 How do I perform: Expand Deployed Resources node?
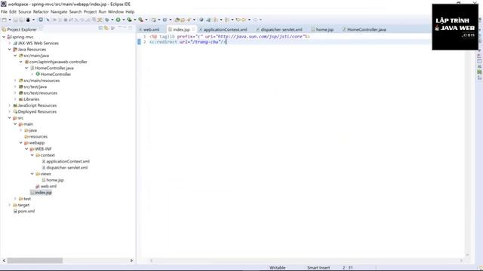click(10, 111)
